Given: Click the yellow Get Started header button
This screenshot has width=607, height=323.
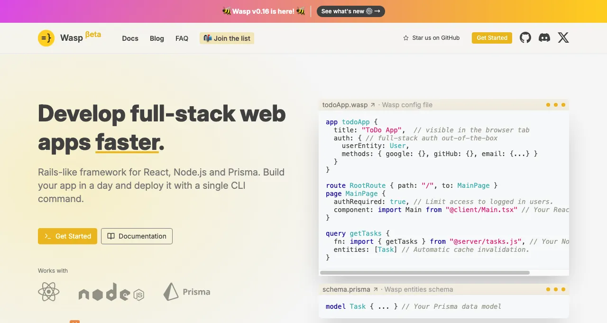Looking at the screenshot, I should pyautogui.click(x=492, y=38).
